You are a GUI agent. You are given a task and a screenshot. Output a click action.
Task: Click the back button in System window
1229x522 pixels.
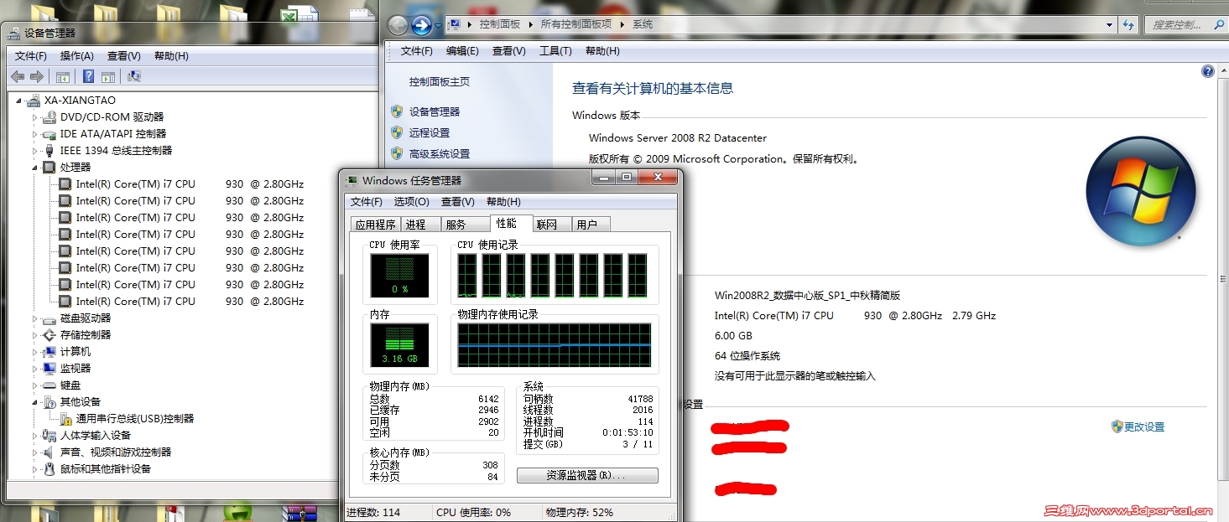[x=398, y=25]
